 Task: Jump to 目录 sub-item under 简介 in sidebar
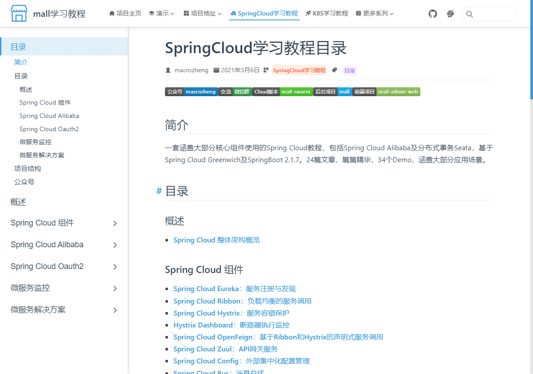[x=21, y=76]
